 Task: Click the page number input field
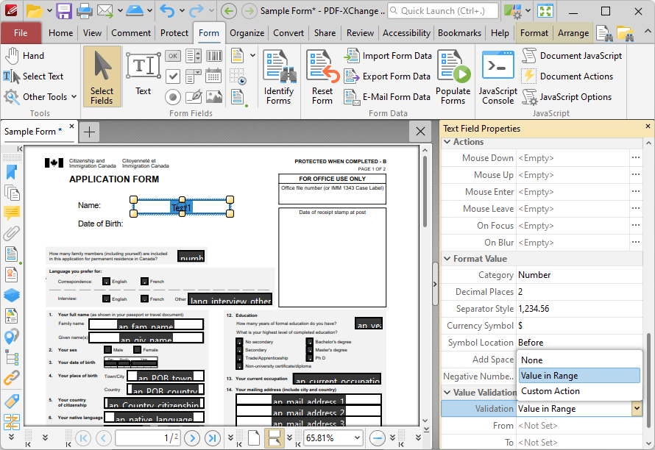(147, 438)
